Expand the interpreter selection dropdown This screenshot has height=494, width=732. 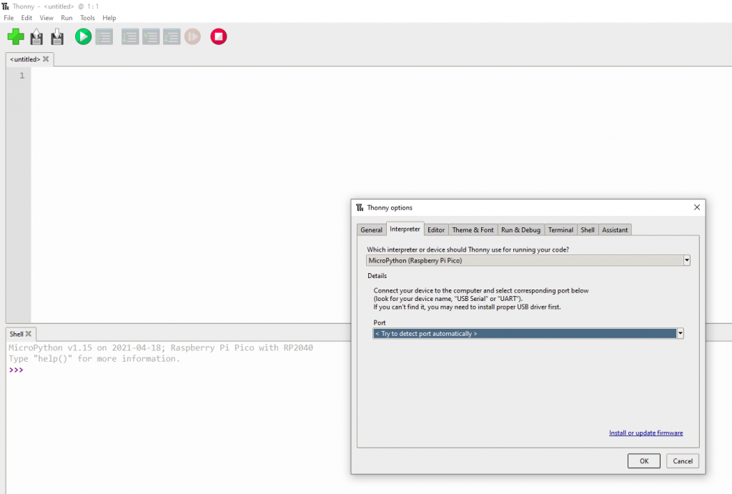coord(686,261)
